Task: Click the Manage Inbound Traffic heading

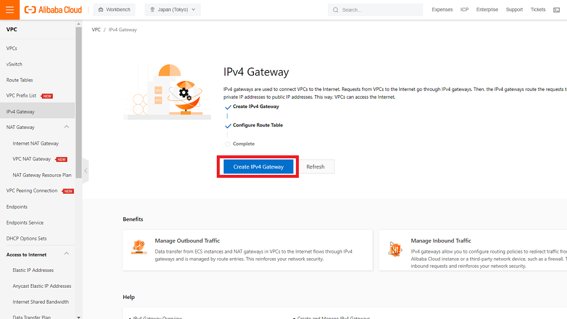Action: point(441,241)
